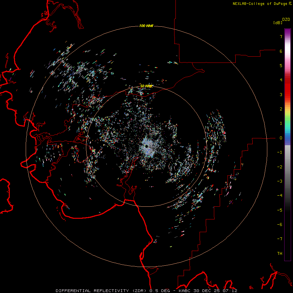Click the 1 value on color scale

[x=281, y=123]
